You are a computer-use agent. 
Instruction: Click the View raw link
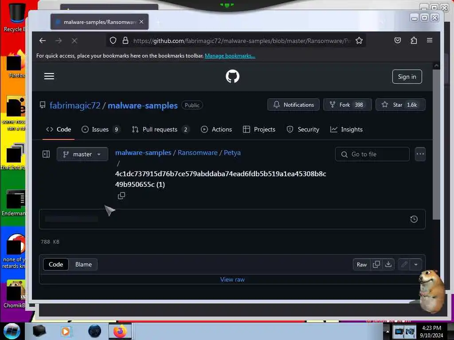(232, 280)
